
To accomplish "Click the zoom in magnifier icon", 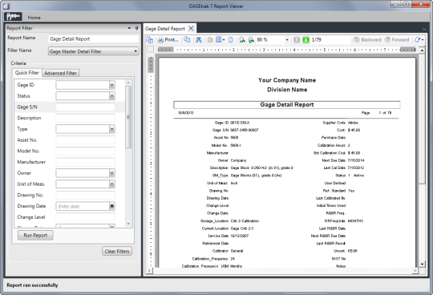I will tap(251, 40).
